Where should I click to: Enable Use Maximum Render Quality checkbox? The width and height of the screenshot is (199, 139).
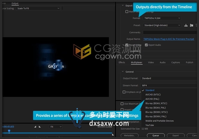[x=122, y=104]
